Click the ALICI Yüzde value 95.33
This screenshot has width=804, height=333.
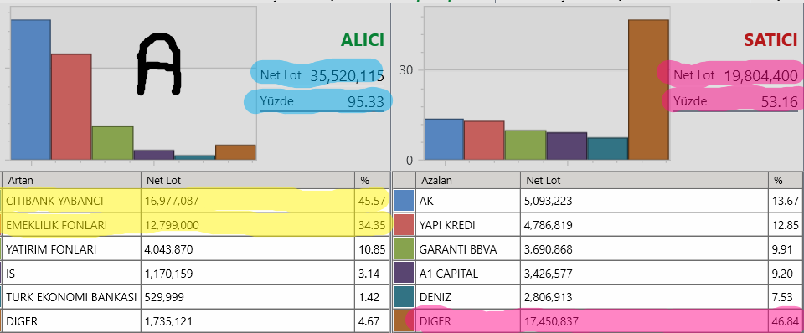click(366, 102)
